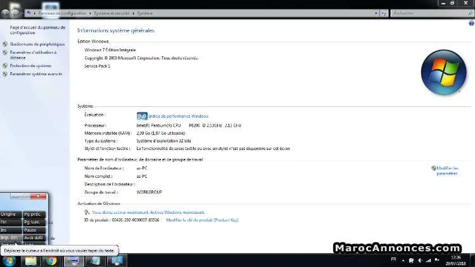Click the Control Panel icon in address bar
Viewport: 475px width, 267px height.
(x=28, y=13)
